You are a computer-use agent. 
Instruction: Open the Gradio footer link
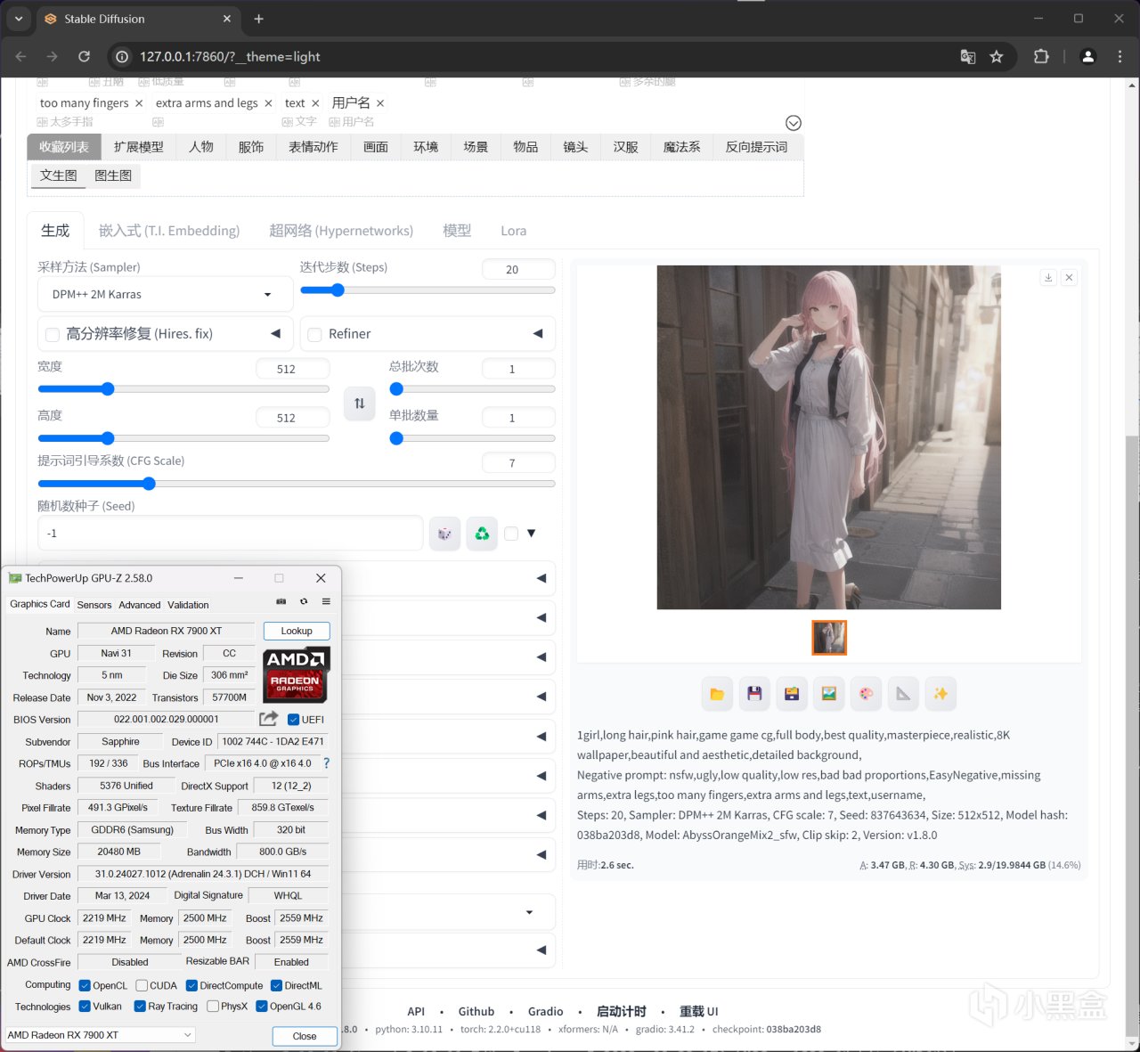click(x=546, y=1012)
